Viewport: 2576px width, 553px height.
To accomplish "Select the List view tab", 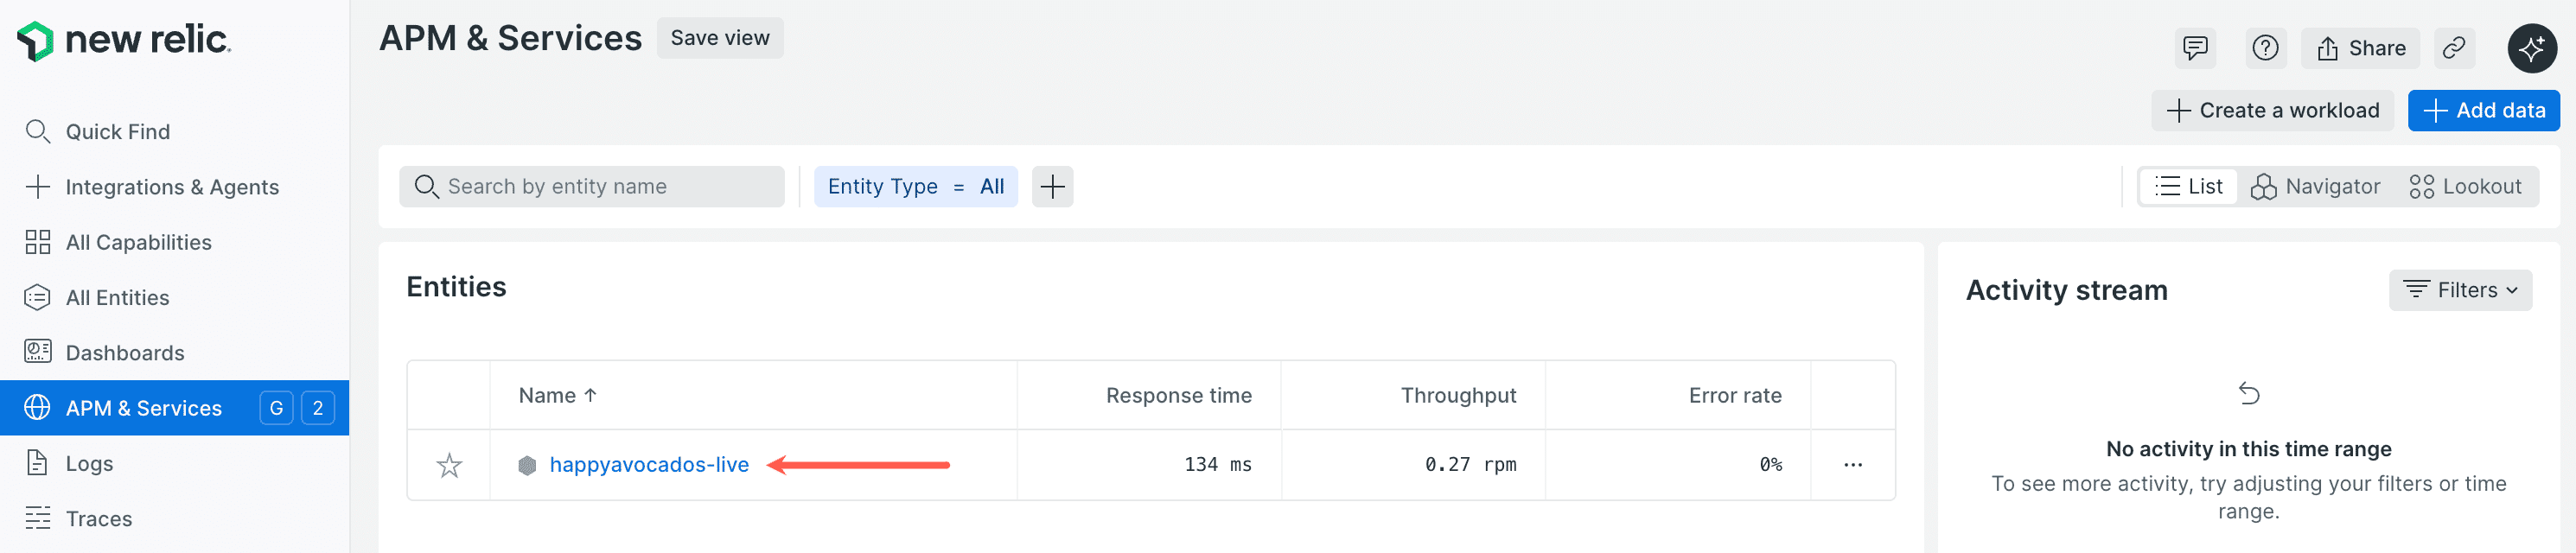I will pyautogui.click(x=2188, y=186).
